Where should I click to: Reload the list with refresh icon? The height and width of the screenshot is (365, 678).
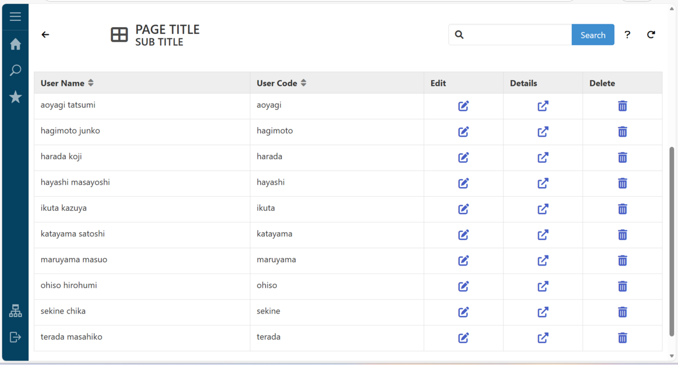pyautogui.click(x=651, y=35)
